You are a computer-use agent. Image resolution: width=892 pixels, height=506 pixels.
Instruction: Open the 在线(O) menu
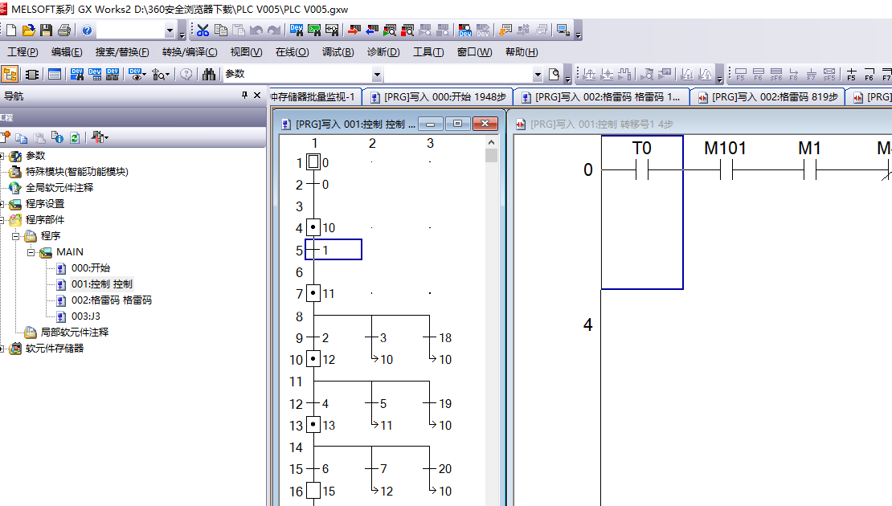[292, 52]
